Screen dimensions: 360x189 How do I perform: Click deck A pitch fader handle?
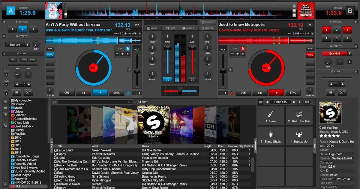click(136, 70)
